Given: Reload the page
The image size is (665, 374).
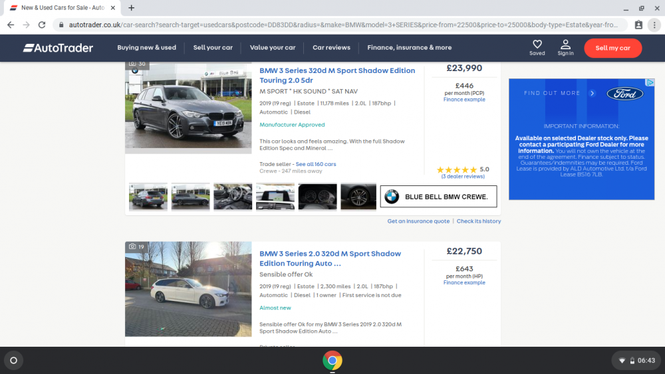Looking at the screenshot, I should click(41, 25).
